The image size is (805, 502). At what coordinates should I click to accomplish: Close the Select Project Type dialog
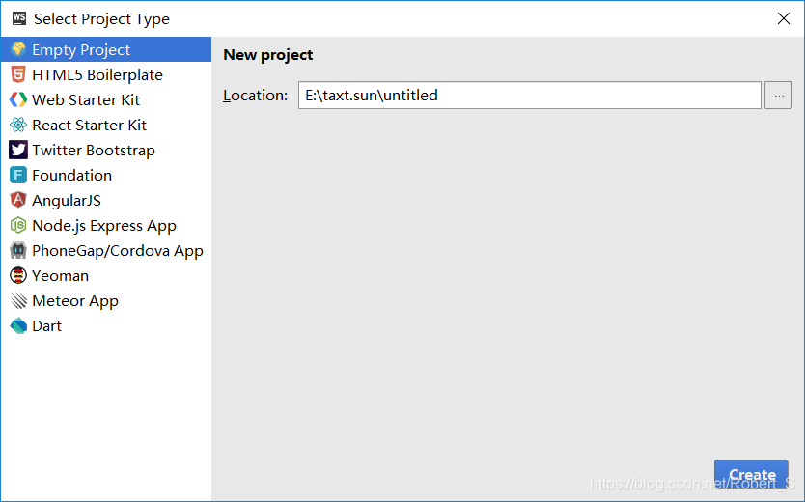tap(784, 18)
